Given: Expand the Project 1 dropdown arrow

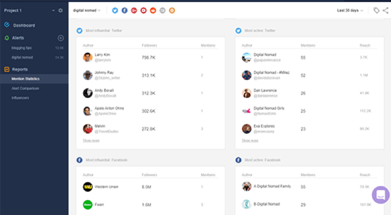Looking at the screenshot, I should (53, 11).
